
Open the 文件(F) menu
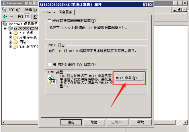(14, 10)
